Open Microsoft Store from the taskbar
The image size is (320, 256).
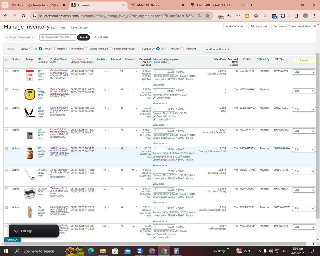(115, 251)
